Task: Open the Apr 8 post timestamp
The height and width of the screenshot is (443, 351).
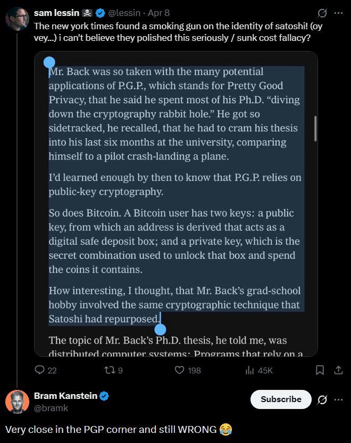Action: 159,13
